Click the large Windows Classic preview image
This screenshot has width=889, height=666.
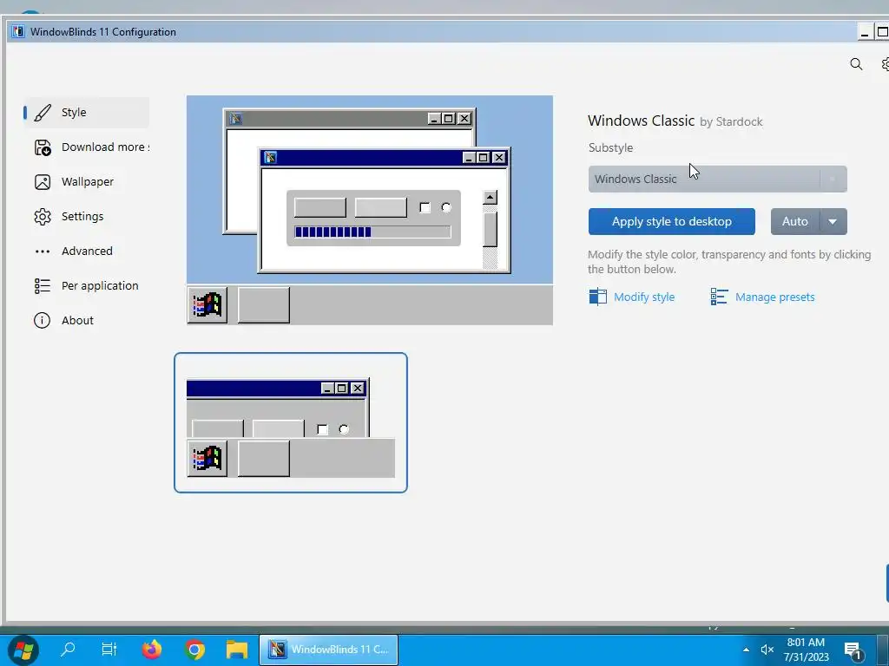[x=370, y=210]
